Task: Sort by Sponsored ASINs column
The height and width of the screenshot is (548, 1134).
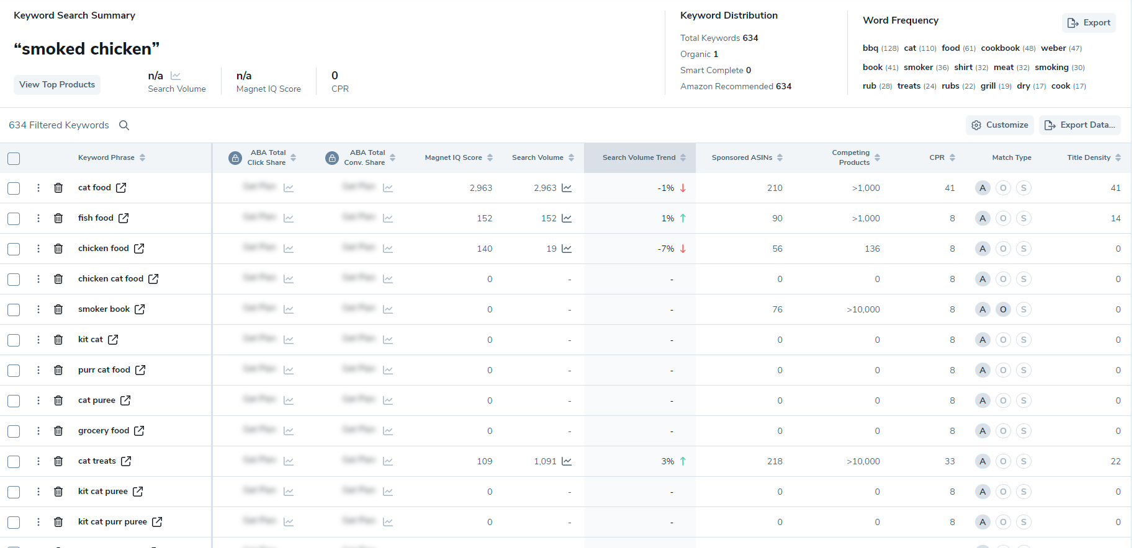Action: 780,157
